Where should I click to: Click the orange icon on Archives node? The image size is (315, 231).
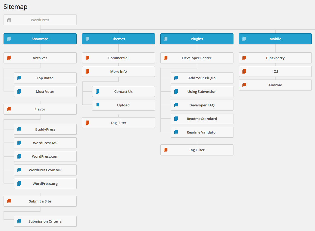click(9, 58)
